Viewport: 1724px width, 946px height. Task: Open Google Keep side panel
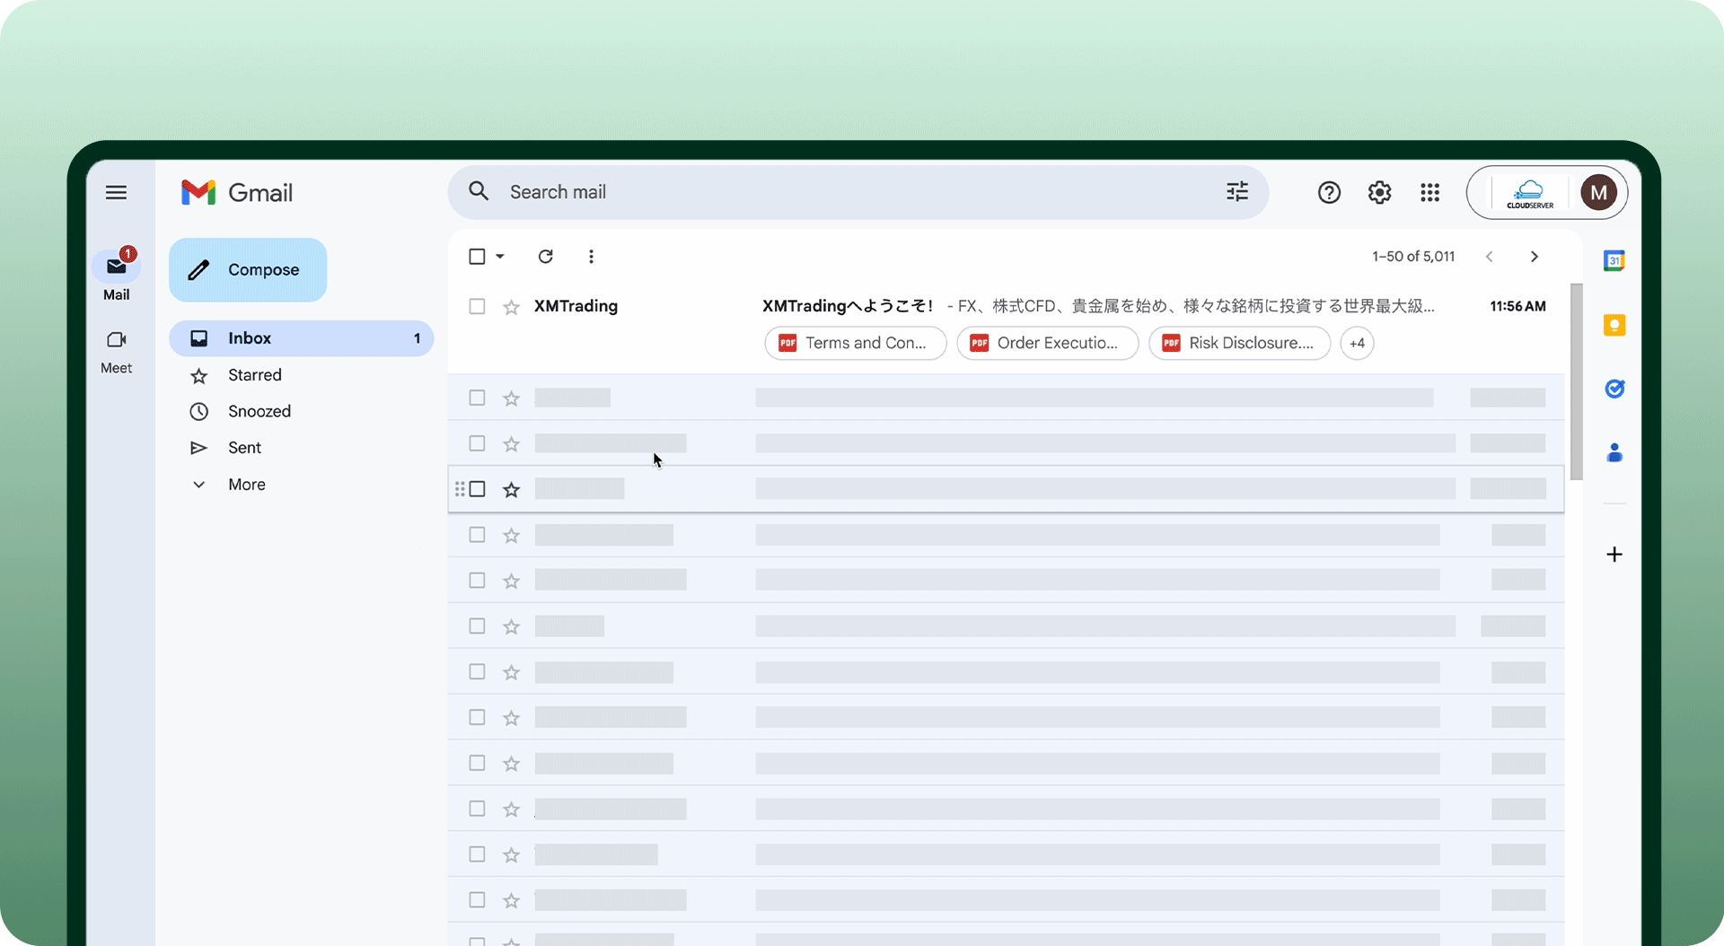[1614, 325]
